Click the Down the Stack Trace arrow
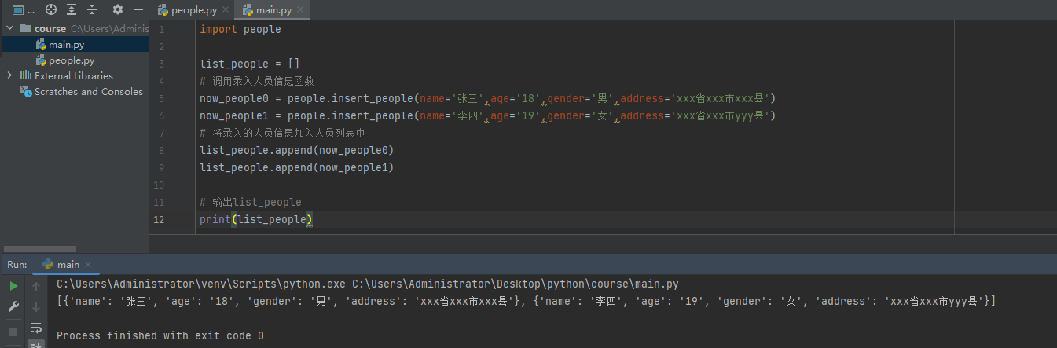The height and width of the screenshot is (348, 1057). point(36,307)
